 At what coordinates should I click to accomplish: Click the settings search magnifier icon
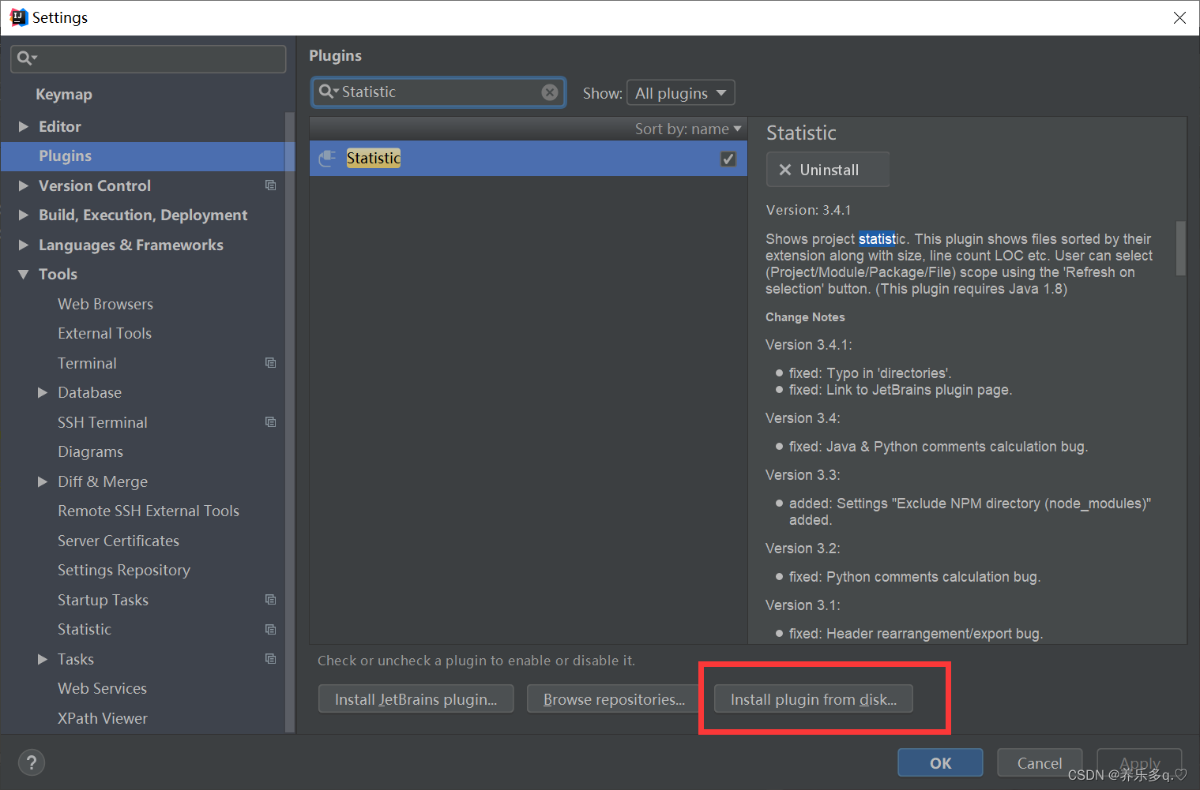pos(26,58)
